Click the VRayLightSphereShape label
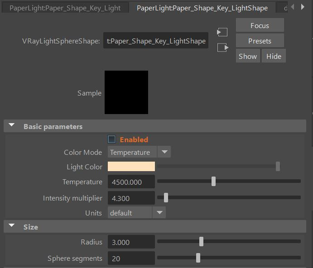Screen dimensions: 313x268 pos(61,41)
